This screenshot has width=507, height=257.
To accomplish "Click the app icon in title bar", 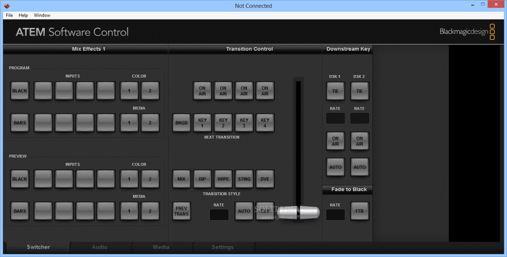I will click(6, 6).
